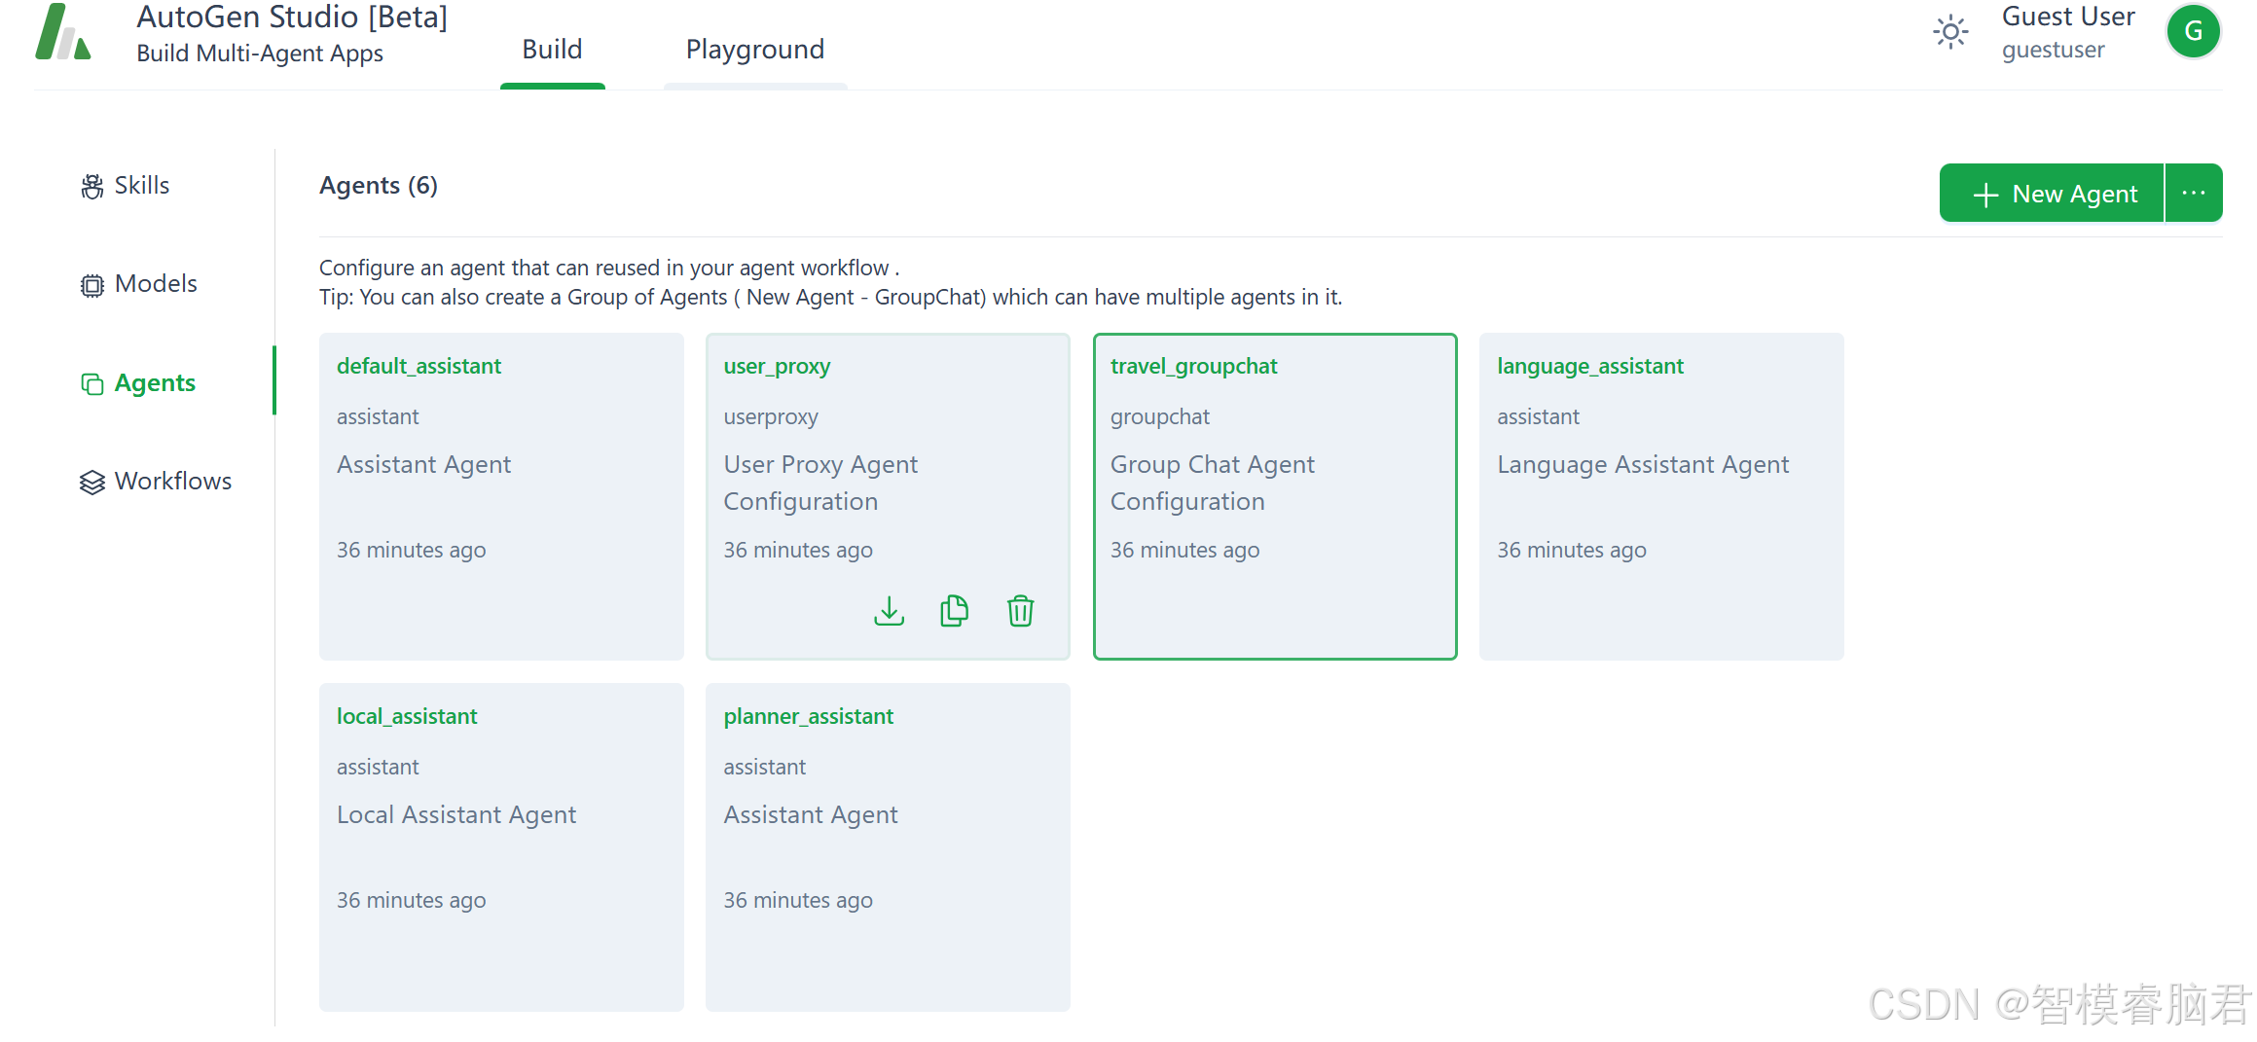This screenshot has width=2257, height=1042.
Task: Click User Proxy Agent Configuration description
Action: 820,483
